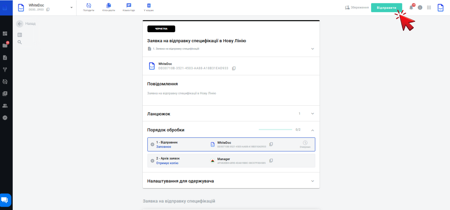
Task: Click the Отримує копію link text
Action: pos(167,163)
